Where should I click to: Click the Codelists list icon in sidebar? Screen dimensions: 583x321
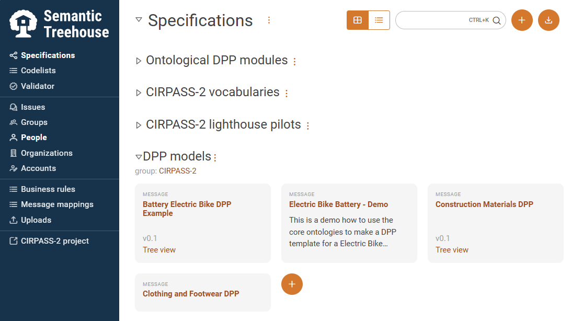pos(14,71)
